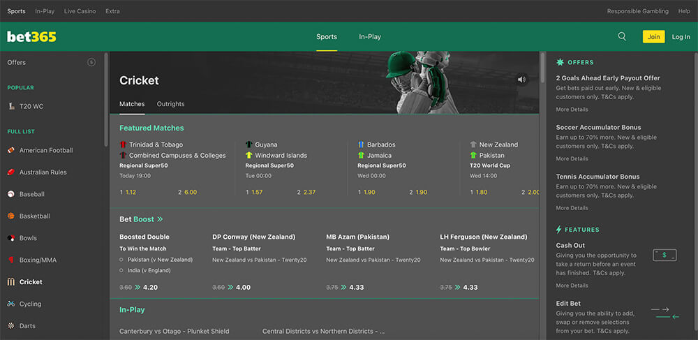
Task: Open Extra in top bar
Action: (112, 11)
